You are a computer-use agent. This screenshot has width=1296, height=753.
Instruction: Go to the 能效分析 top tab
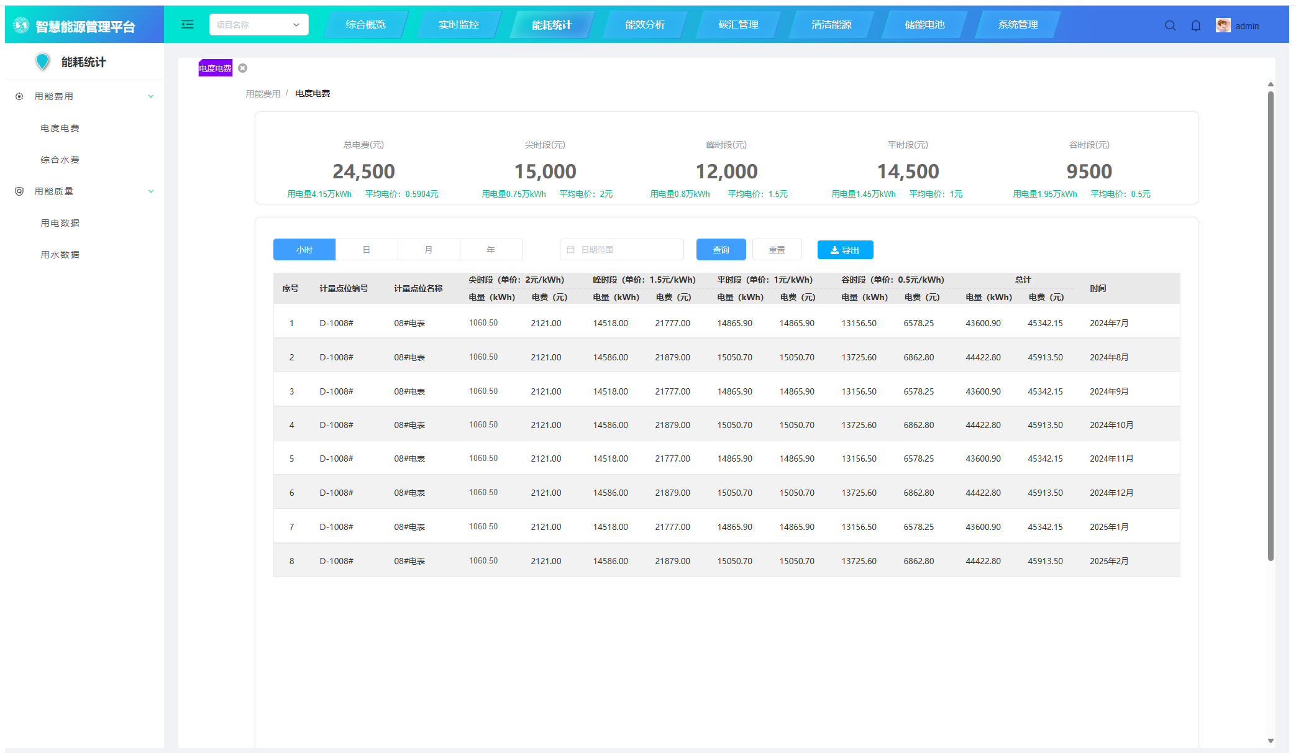(645, 25)
